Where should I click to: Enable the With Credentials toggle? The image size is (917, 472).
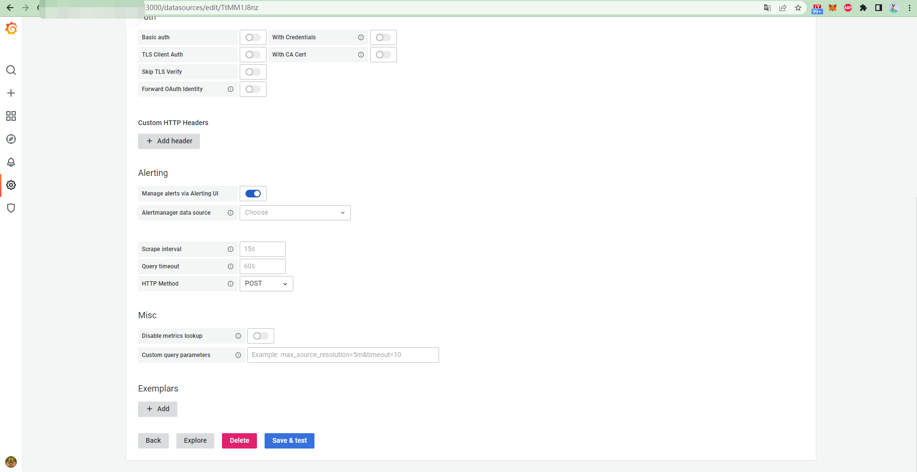pyautogui.click(x=383, y=37)
